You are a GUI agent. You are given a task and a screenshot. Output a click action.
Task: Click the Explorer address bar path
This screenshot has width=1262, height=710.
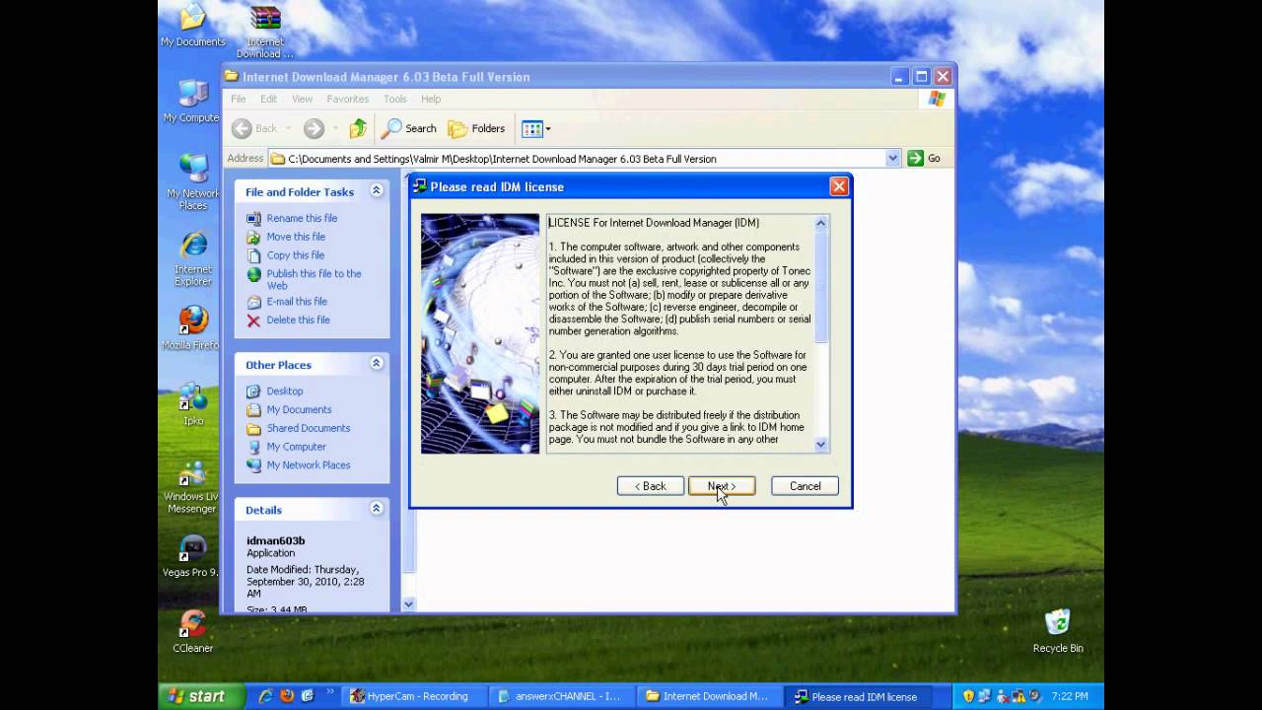pos(576,158)
